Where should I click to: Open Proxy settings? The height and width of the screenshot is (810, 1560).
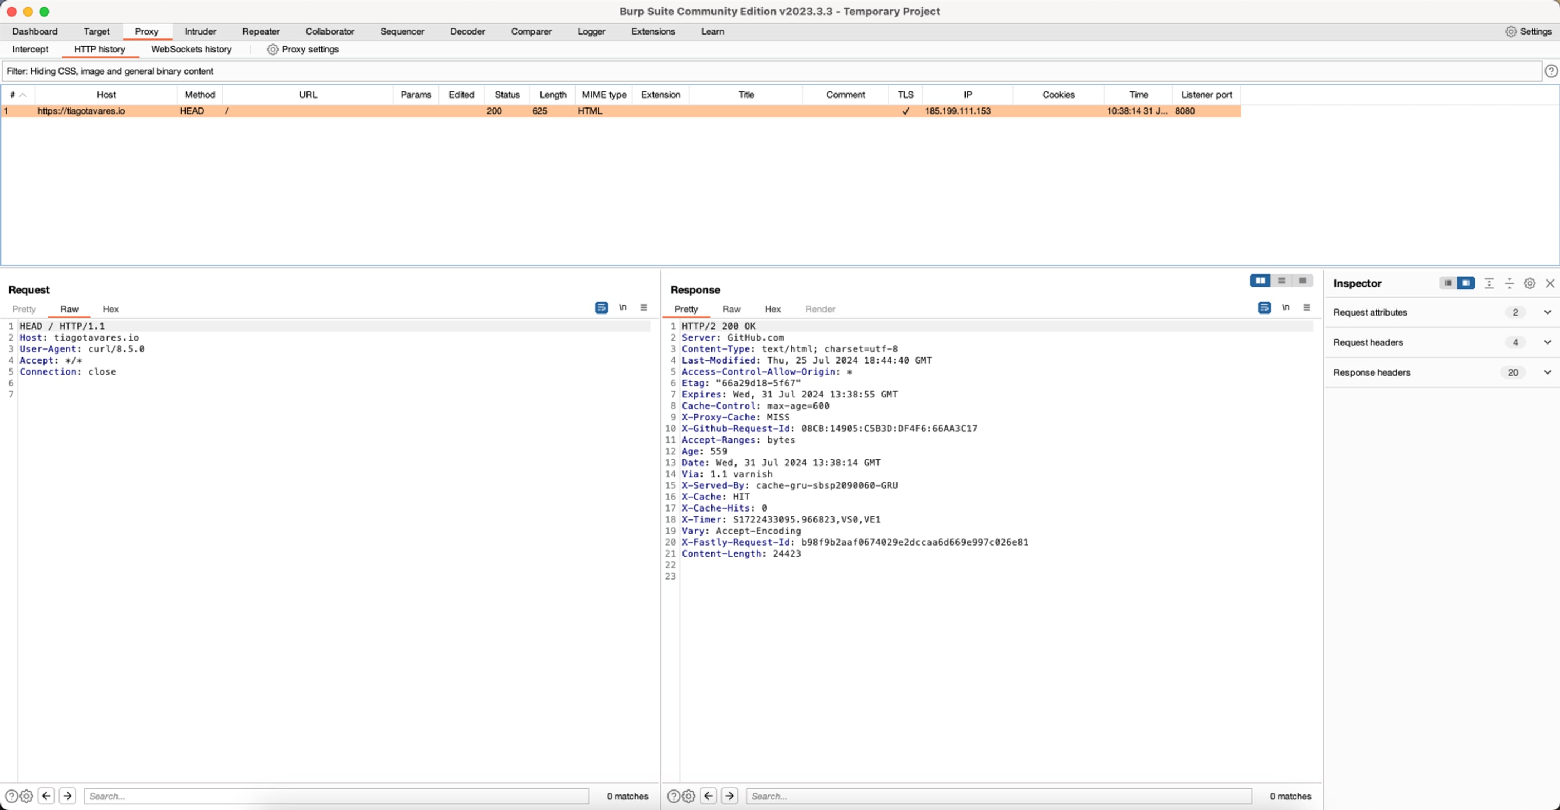pos(303,50)
